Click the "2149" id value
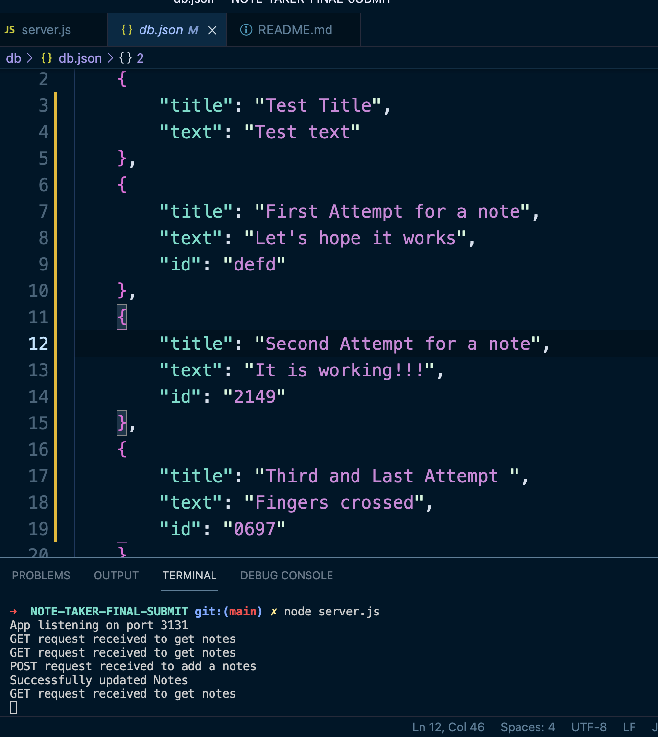This screenshot has width=658, height=737. (x=254, y=397)
